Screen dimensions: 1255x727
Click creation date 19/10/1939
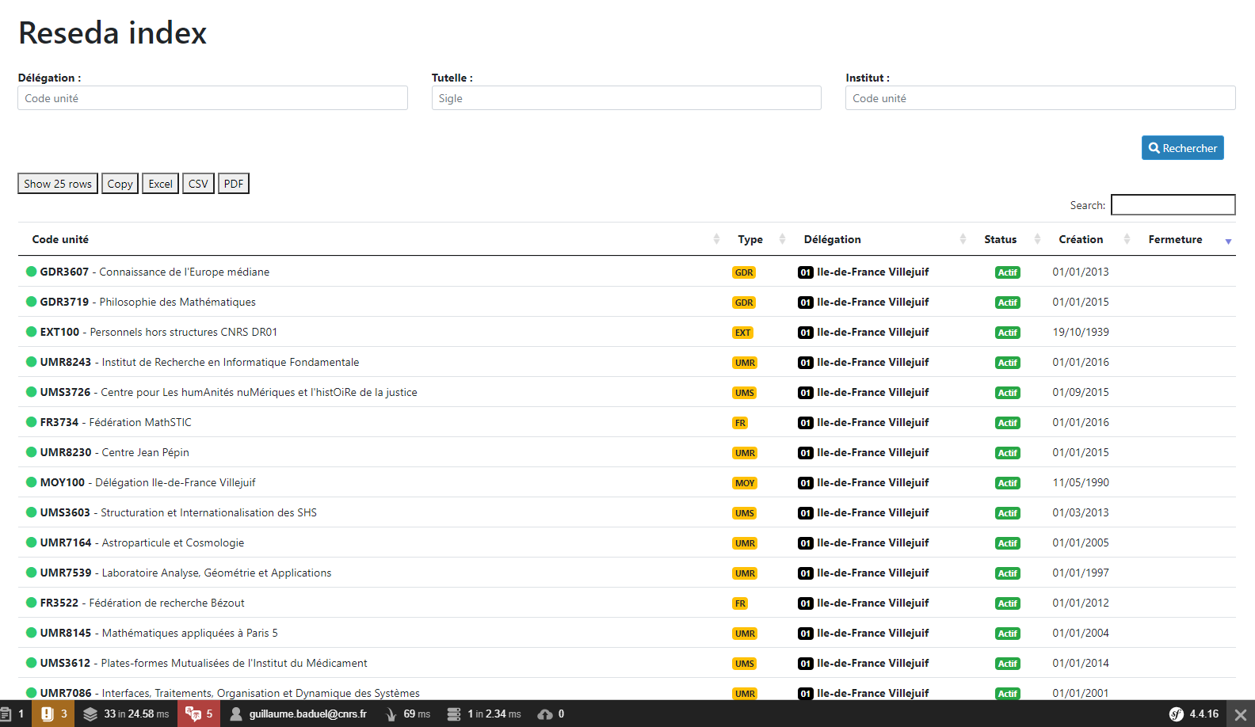pos(1081,332)
